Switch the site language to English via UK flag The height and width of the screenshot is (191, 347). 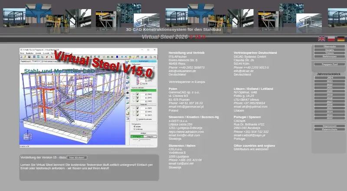click(x=321, y=39)
